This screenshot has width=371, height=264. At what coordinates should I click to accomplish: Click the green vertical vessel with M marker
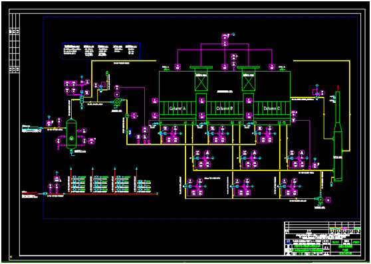point(71,134)
